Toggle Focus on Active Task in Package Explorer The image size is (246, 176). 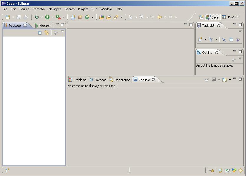pos(56,33)
